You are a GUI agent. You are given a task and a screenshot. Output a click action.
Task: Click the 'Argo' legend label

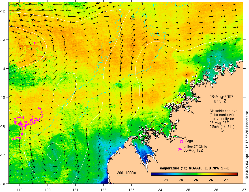[x=189, y=141]
